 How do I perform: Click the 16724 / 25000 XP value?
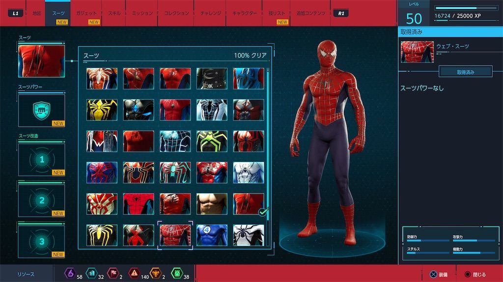[458, 16]
